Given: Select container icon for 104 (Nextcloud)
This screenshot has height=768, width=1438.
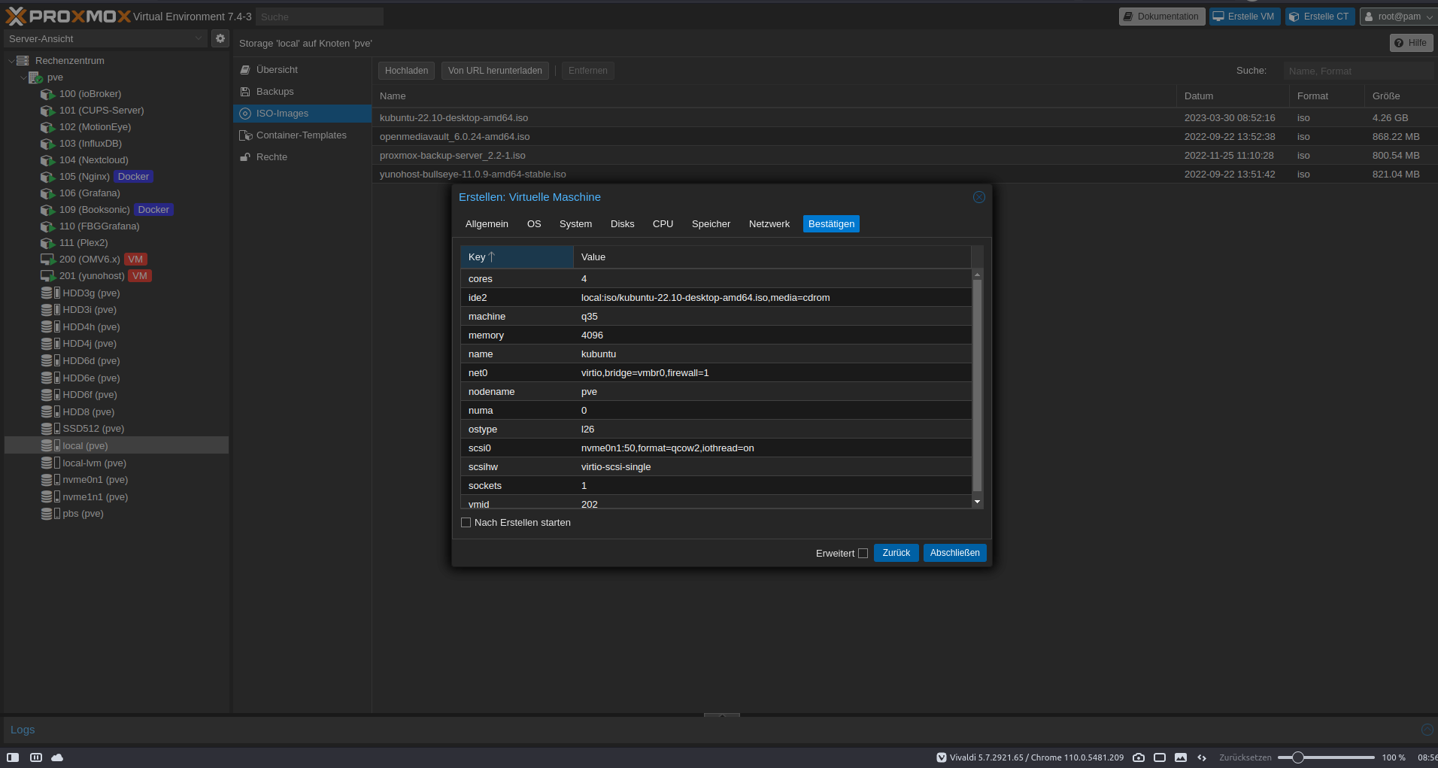Looking at the screenshot, I should click(47, 160).
